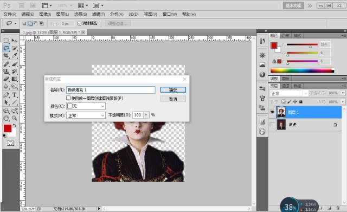Select the Eyedropper tool
The height and width of the screenshot is (212, 347).
click(15, 55)
